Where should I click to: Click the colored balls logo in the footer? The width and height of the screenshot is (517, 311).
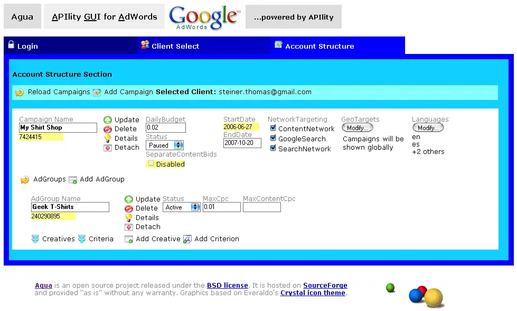click(x=416, y=295)
